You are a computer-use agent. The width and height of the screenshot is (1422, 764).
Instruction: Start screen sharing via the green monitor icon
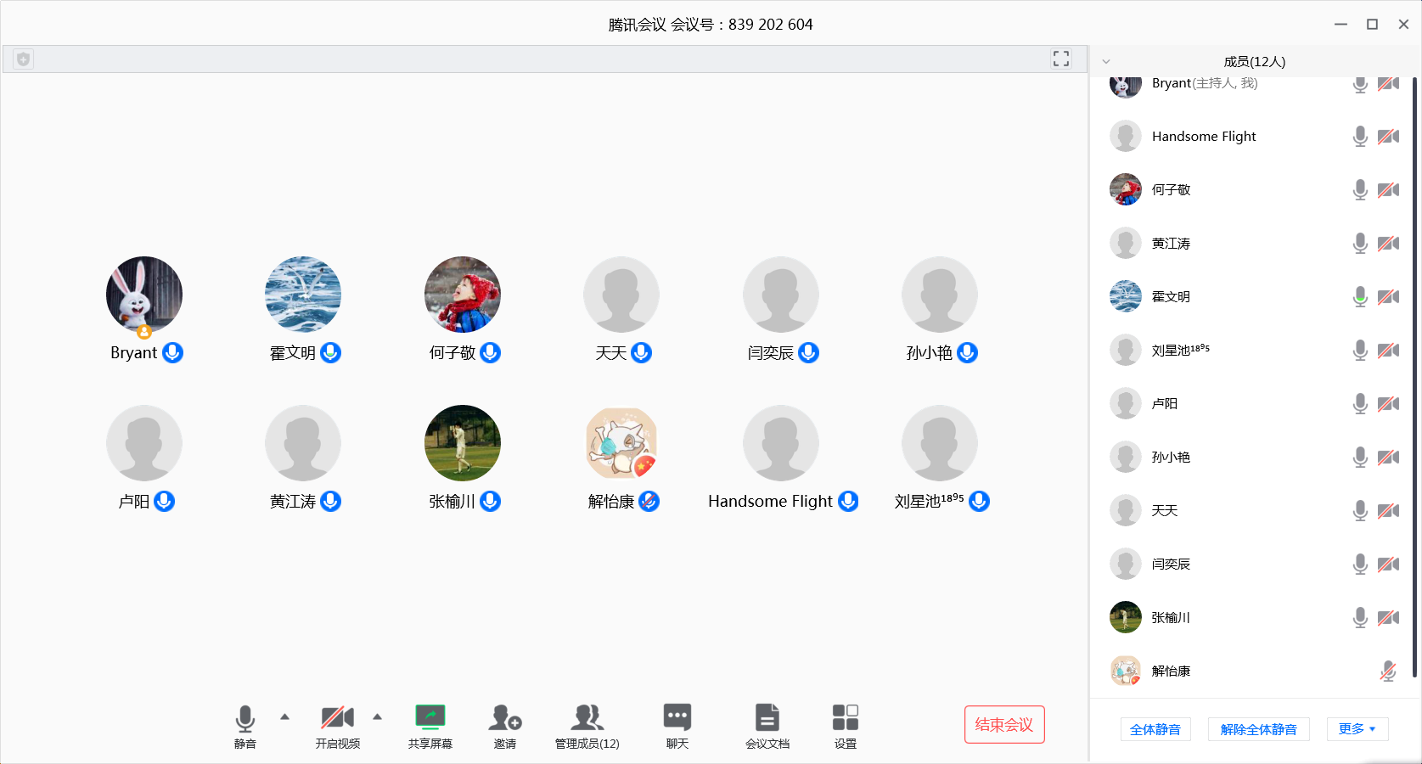pos(430,720)
